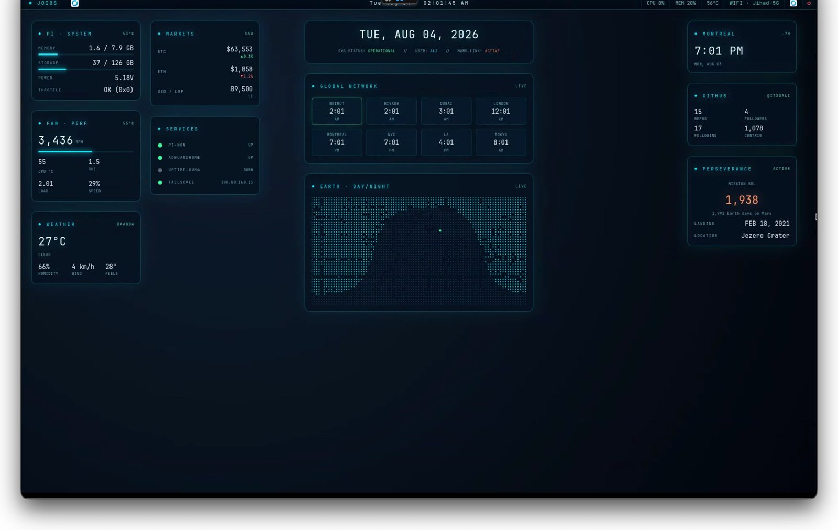
Task: Click the WIFI Jihad-5G status indicator
Action: [754, 3]
